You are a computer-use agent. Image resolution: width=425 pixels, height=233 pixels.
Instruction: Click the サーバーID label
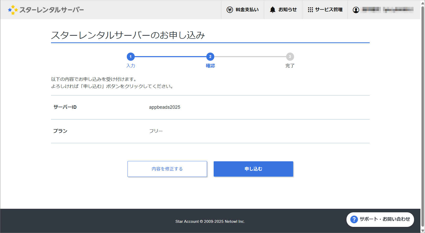65,107
